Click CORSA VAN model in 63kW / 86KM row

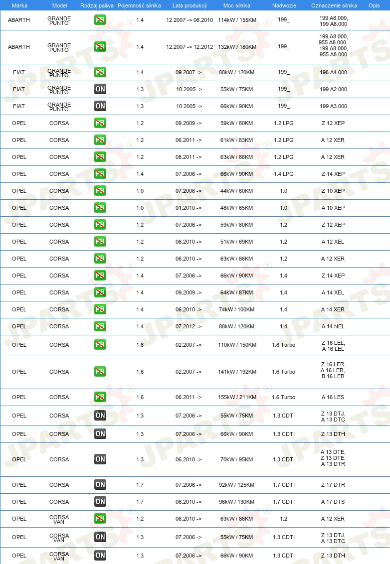point(59,519)
